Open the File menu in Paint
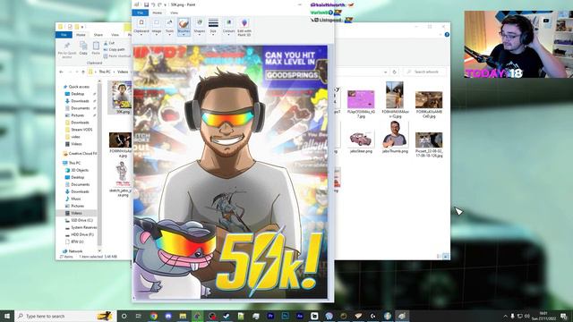The image size is (573, 322). point(141,13)
